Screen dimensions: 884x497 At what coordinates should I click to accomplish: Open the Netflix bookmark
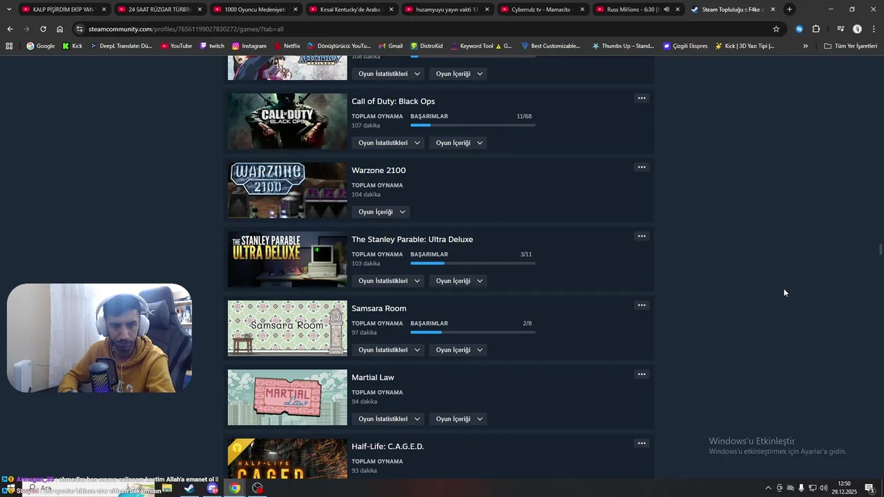click(287, 46)
